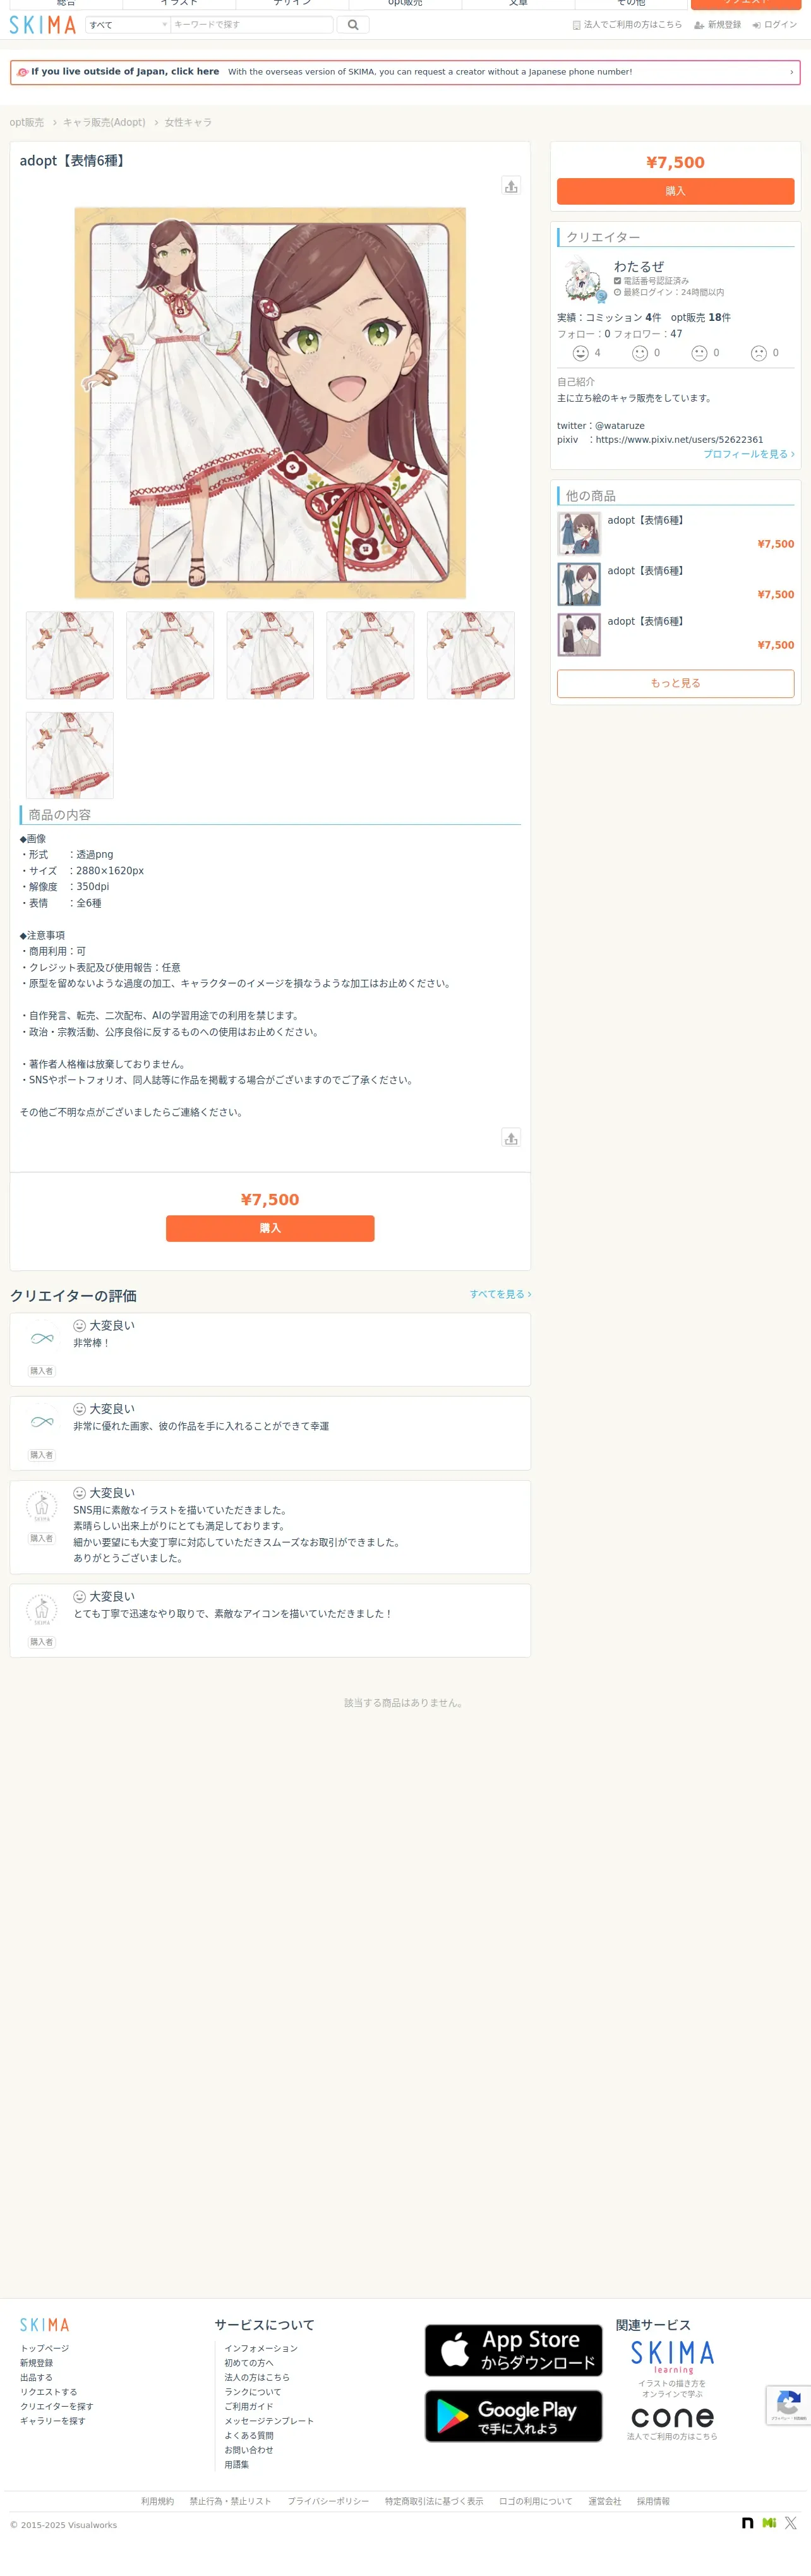Open the overseas version banner
The image size is (811, 2576).
coord(405,72)
